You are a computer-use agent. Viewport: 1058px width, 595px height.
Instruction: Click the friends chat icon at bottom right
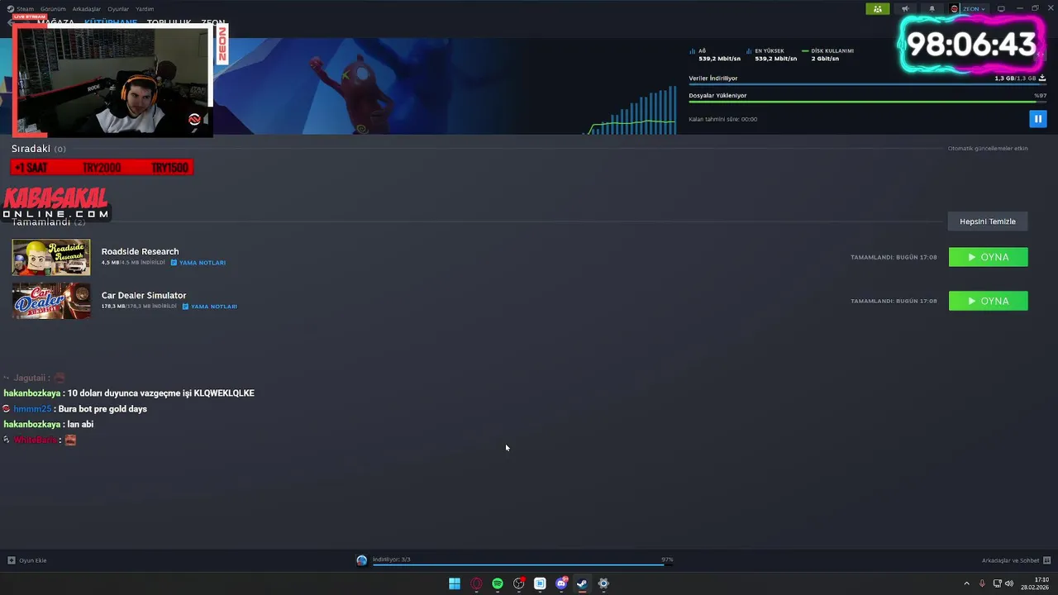tap(1046, 560)
